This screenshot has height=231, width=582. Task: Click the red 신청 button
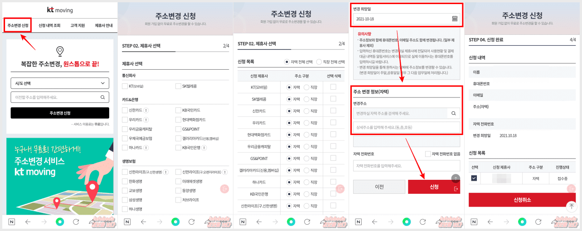(434, 187)
